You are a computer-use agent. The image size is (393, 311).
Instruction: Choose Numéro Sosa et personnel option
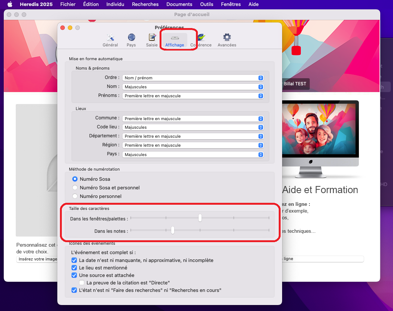click(75, 188)
